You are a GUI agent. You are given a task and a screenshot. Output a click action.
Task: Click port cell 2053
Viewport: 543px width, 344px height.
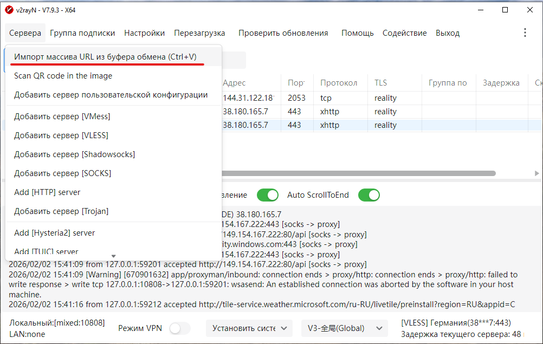[x=297, y=98]
